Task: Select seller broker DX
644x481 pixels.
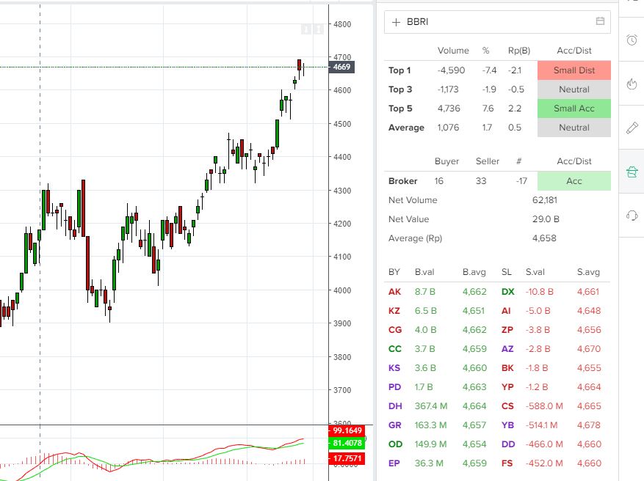Action: click(x=508, y=292)
